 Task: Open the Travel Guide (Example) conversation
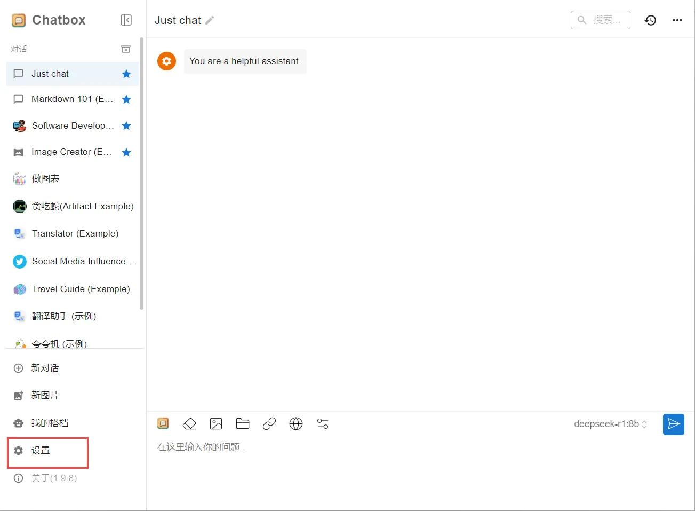73,289
